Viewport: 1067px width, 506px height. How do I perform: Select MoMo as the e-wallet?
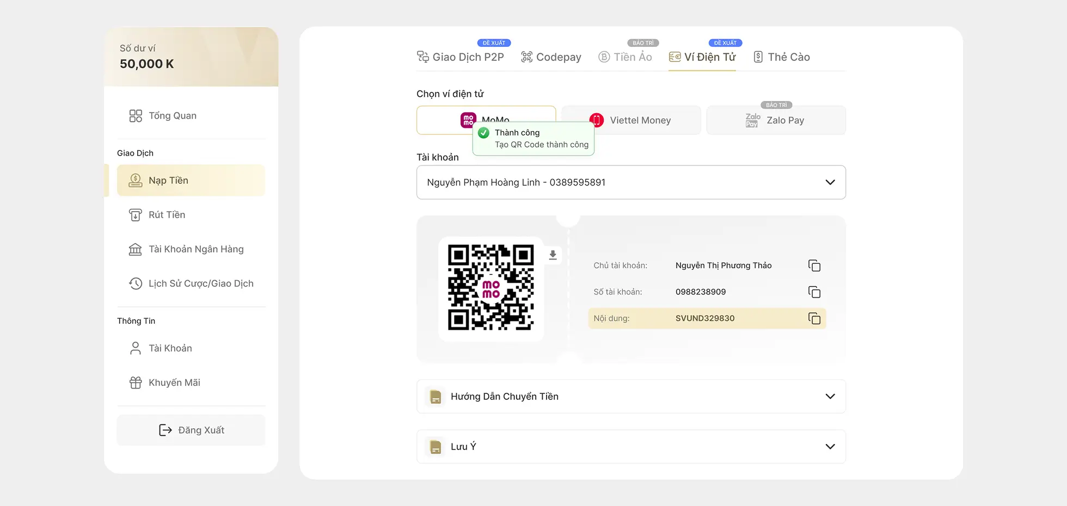pyautogui.click(x=486, y=120)
